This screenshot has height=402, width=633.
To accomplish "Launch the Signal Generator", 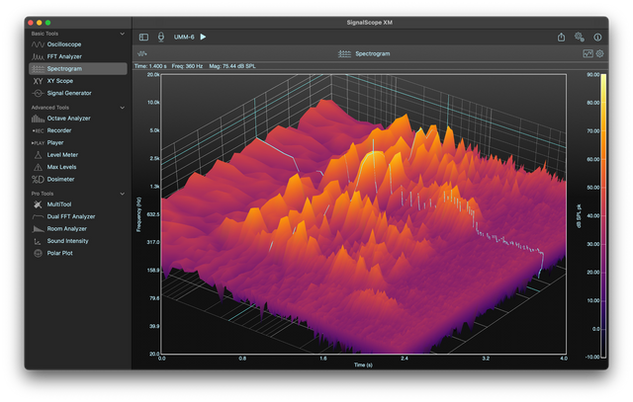I will pos(69,93).
